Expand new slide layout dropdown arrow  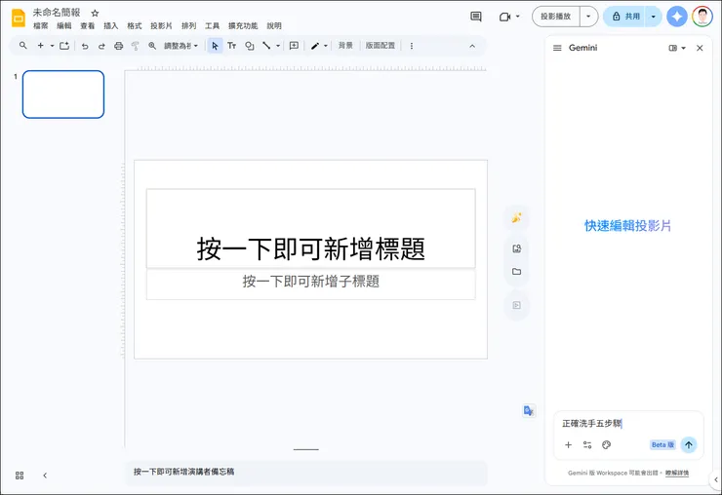52,46
